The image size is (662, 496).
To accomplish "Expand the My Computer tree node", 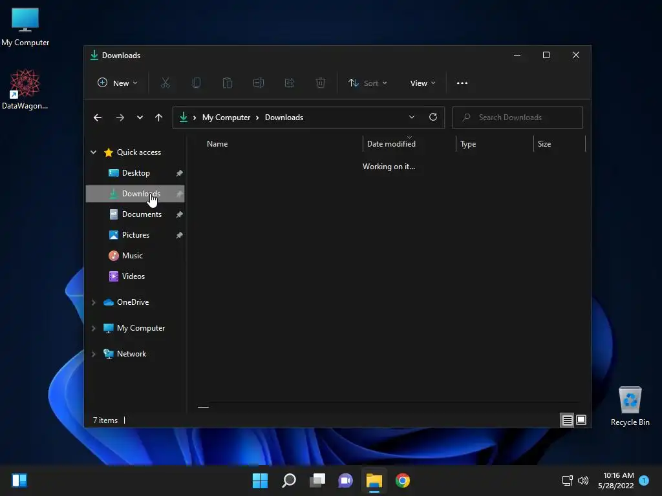I will tap(93, 328).
